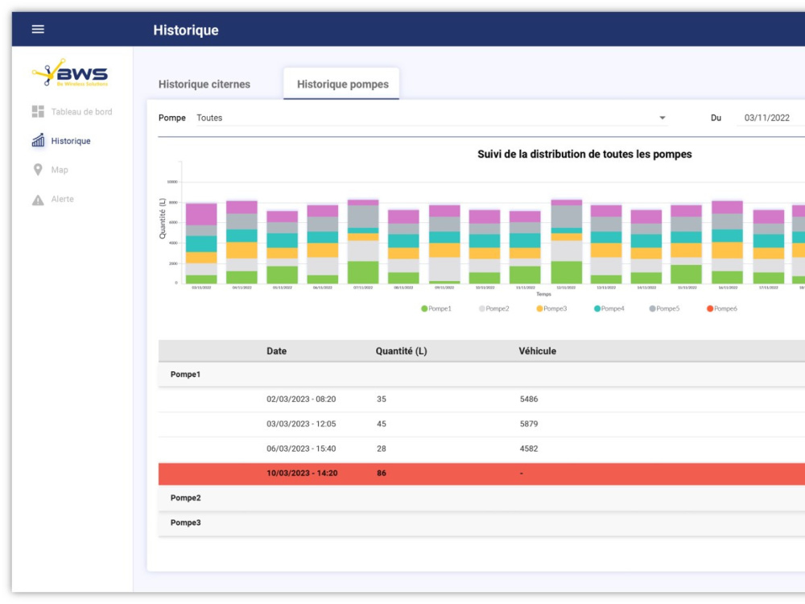Viewport: 805px width, 604px height.
Task: Click the Tableau de bord dashboard icon
Action: tap(38, 111)
